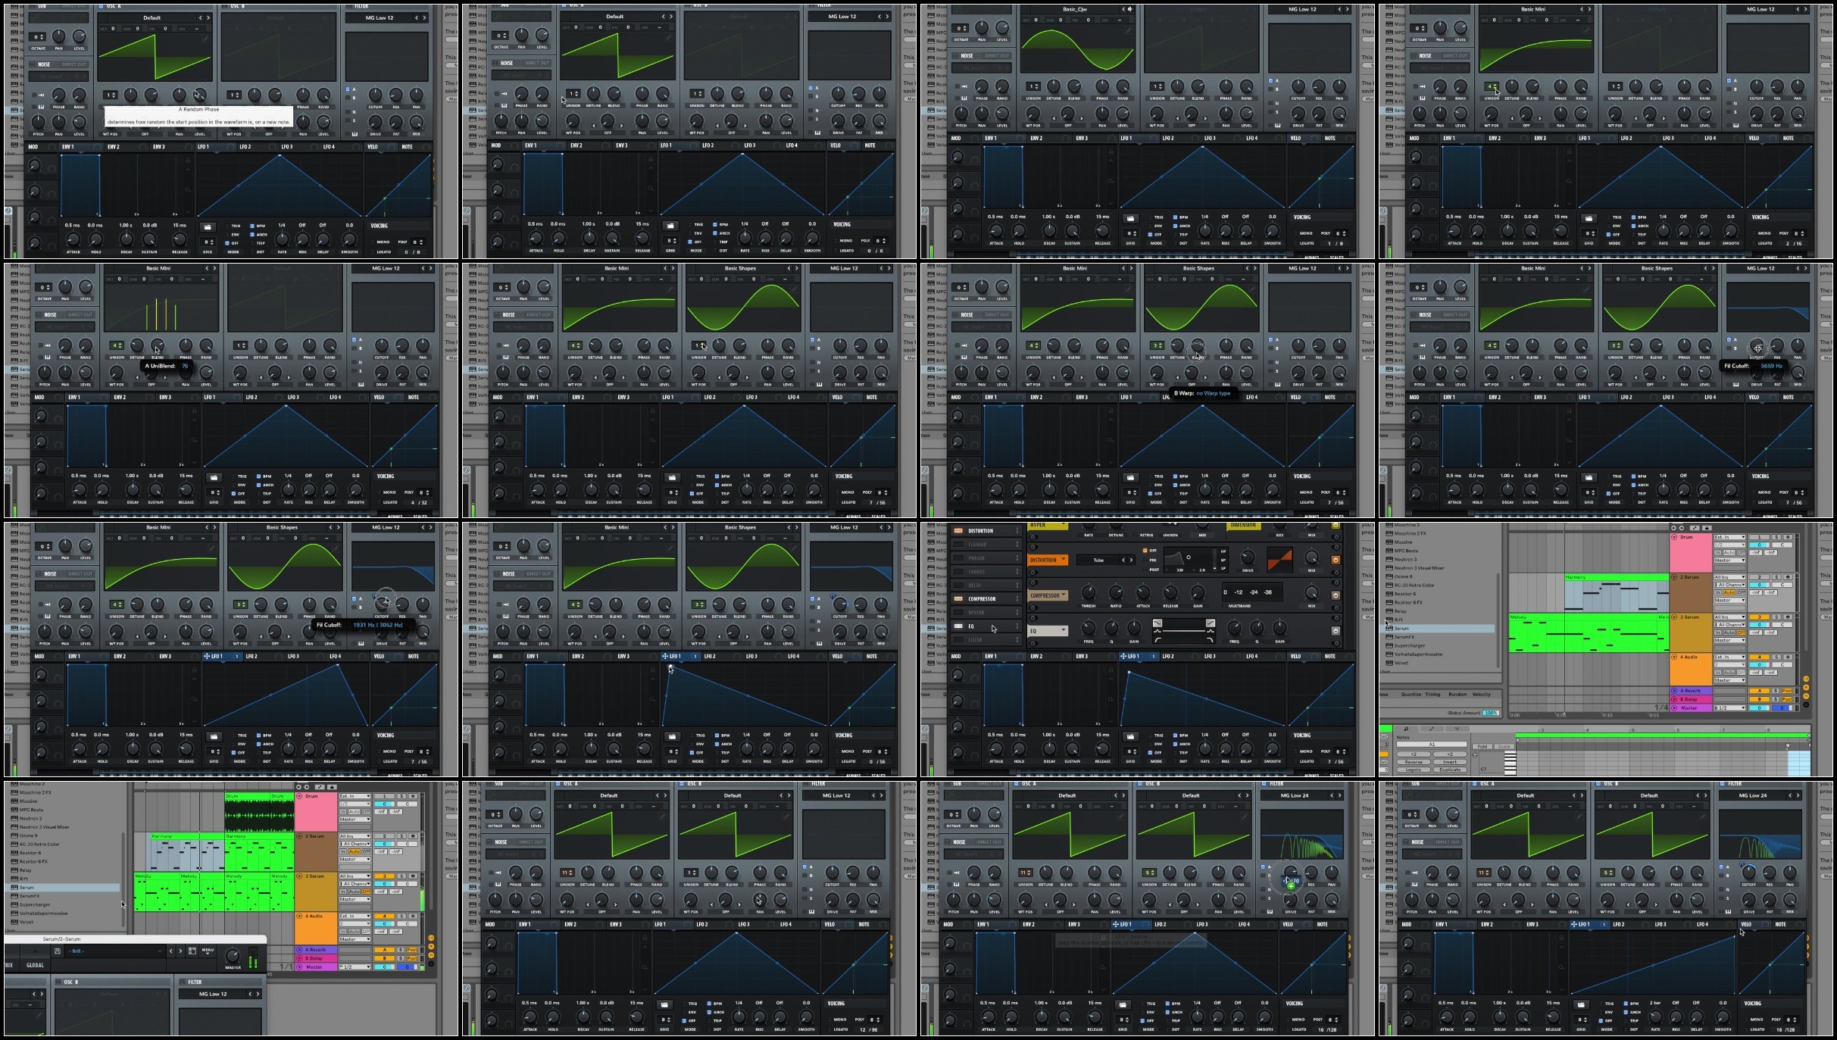Click the Reverse button under Notes
Viewport: 1837px width, 1040px height.
[1414, 762]
